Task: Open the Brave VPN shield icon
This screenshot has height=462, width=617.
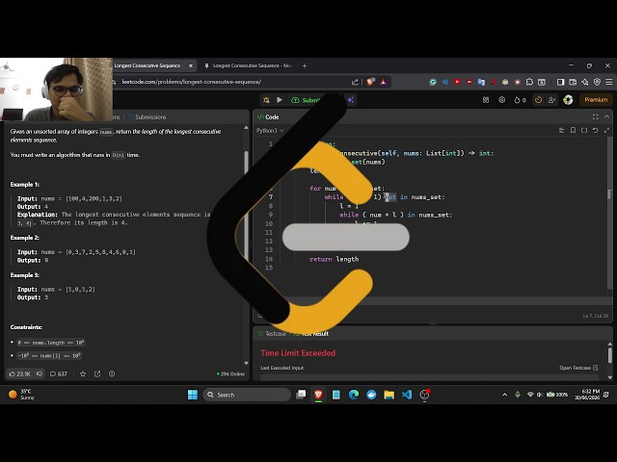Action: [597, 82]
